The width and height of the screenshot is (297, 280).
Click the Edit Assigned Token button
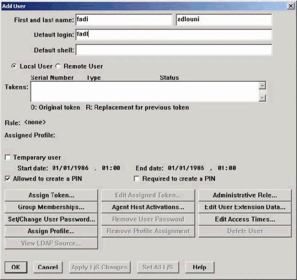tap(148, 195)
